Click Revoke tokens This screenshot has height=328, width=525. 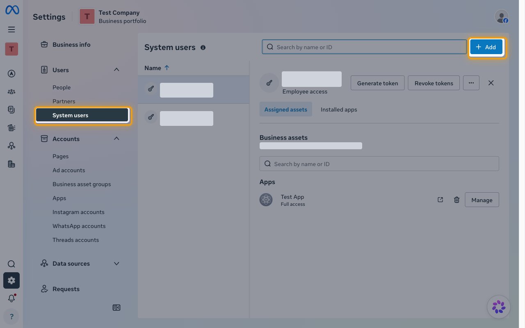(434, 83)
